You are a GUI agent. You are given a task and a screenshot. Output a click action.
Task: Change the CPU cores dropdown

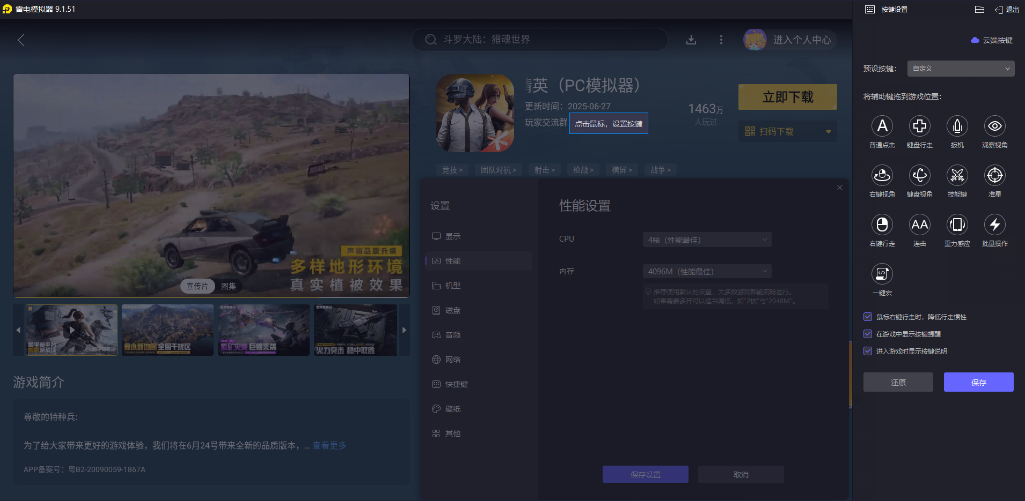(x=706, y=240)
